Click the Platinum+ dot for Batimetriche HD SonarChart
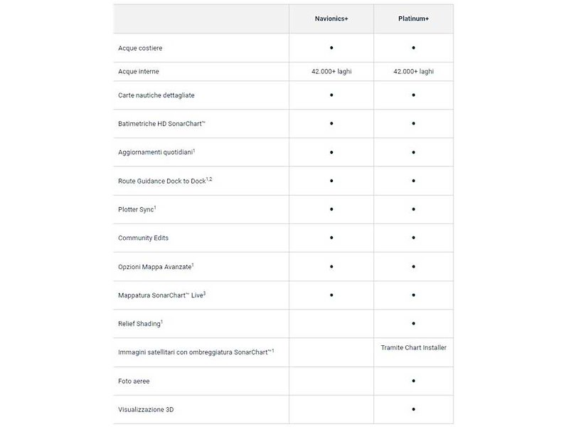Viewport: 569px width, 427px height. click(x=413, y=124)
